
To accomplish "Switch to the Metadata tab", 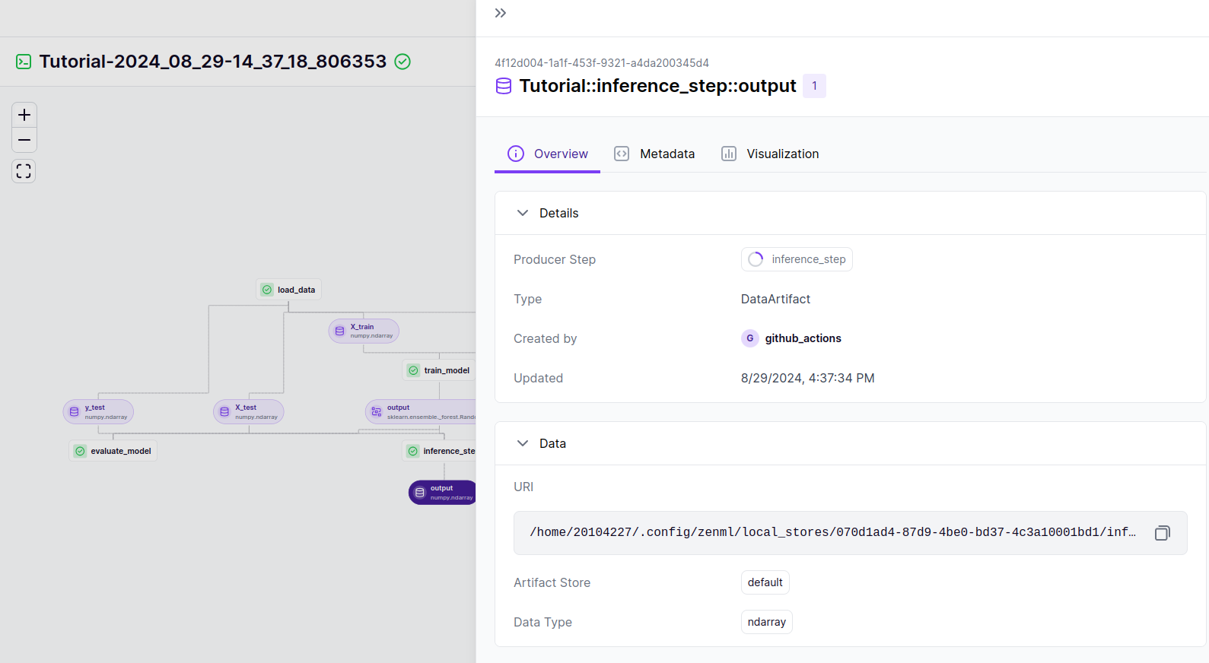I will point(655,154).
